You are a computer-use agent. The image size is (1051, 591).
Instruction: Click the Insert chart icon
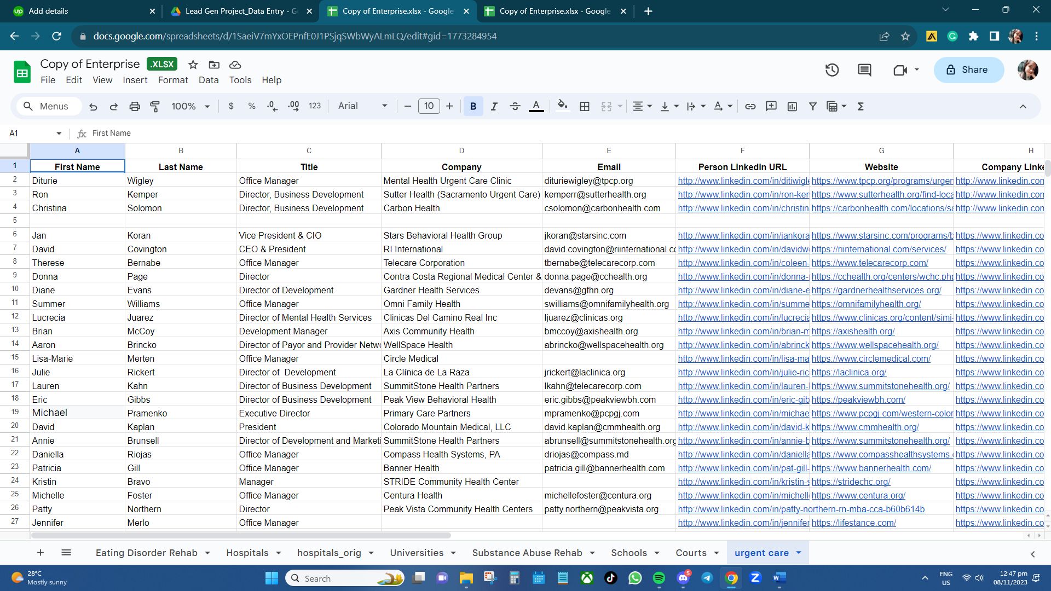coord(792,107)
